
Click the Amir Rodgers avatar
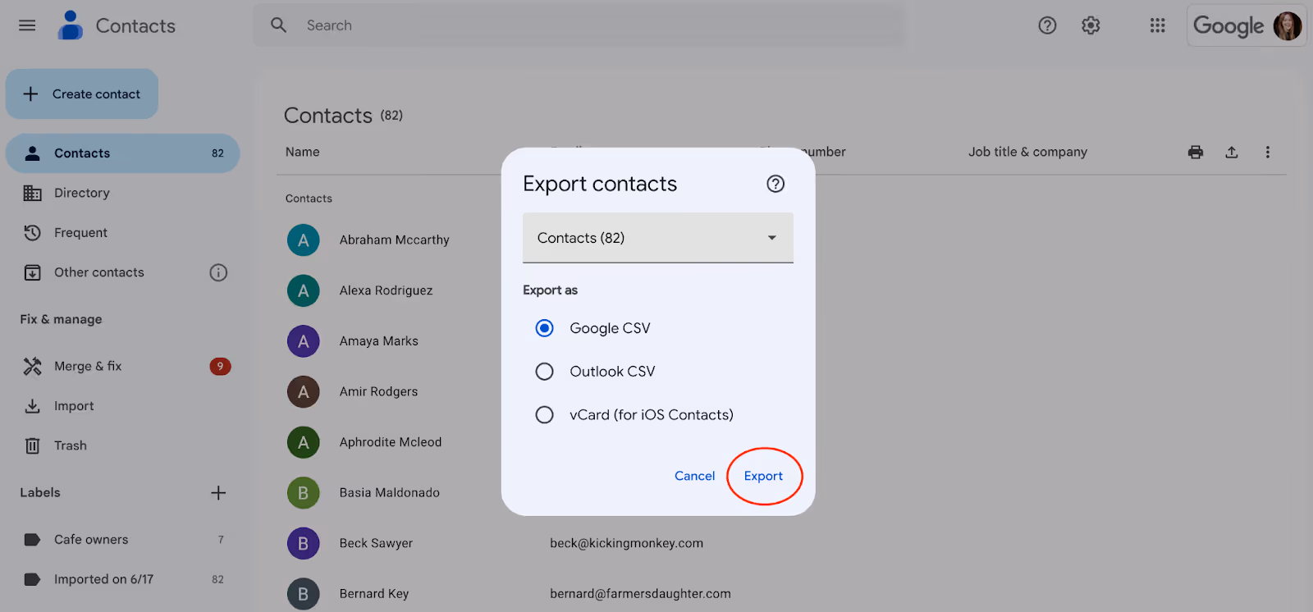304,392
